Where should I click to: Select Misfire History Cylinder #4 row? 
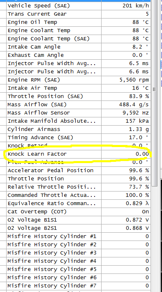(x=79, y=261)
